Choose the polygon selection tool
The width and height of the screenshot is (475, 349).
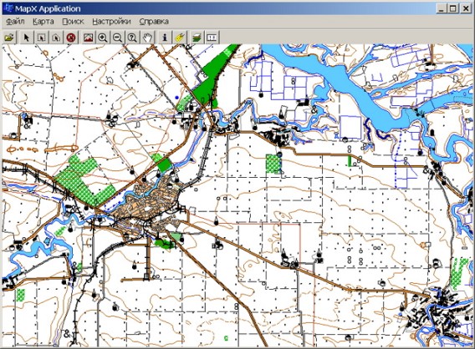pyautogui.click(x=56, y=38)
